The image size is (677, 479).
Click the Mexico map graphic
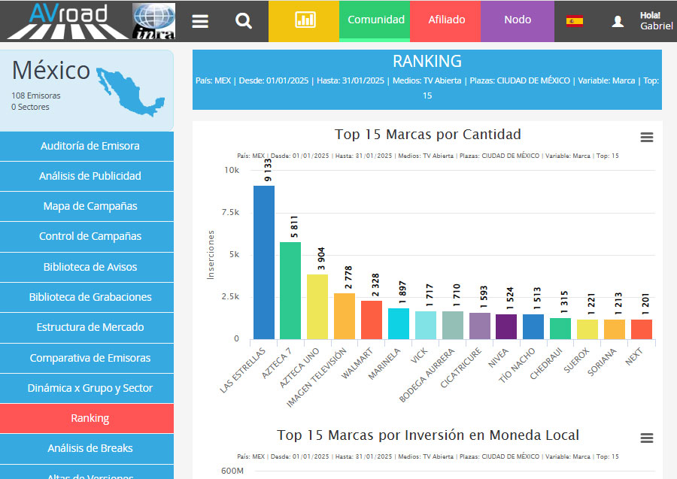click(x=131, y=91)
